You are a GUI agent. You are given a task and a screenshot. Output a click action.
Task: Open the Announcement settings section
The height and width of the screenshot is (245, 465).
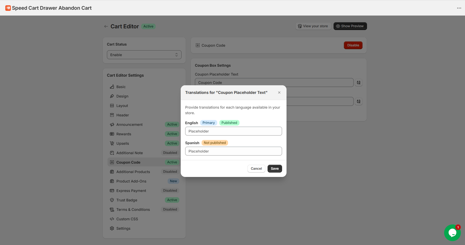coord(129,125)
